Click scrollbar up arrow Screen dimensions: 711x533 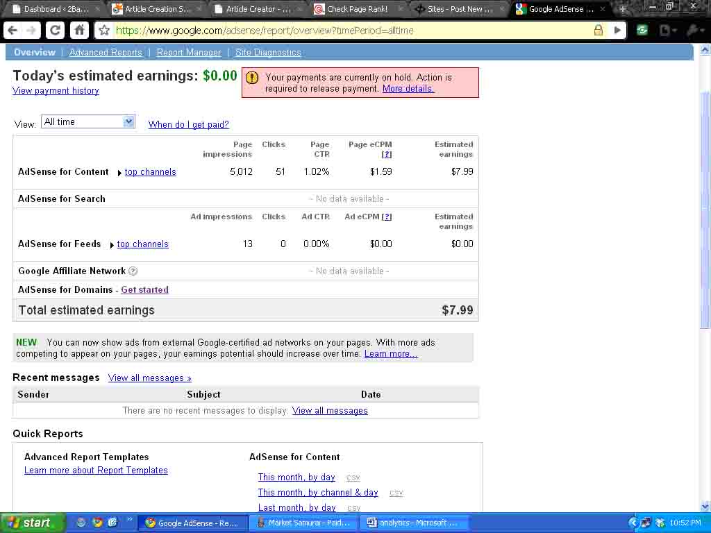[x=705, y=49]
